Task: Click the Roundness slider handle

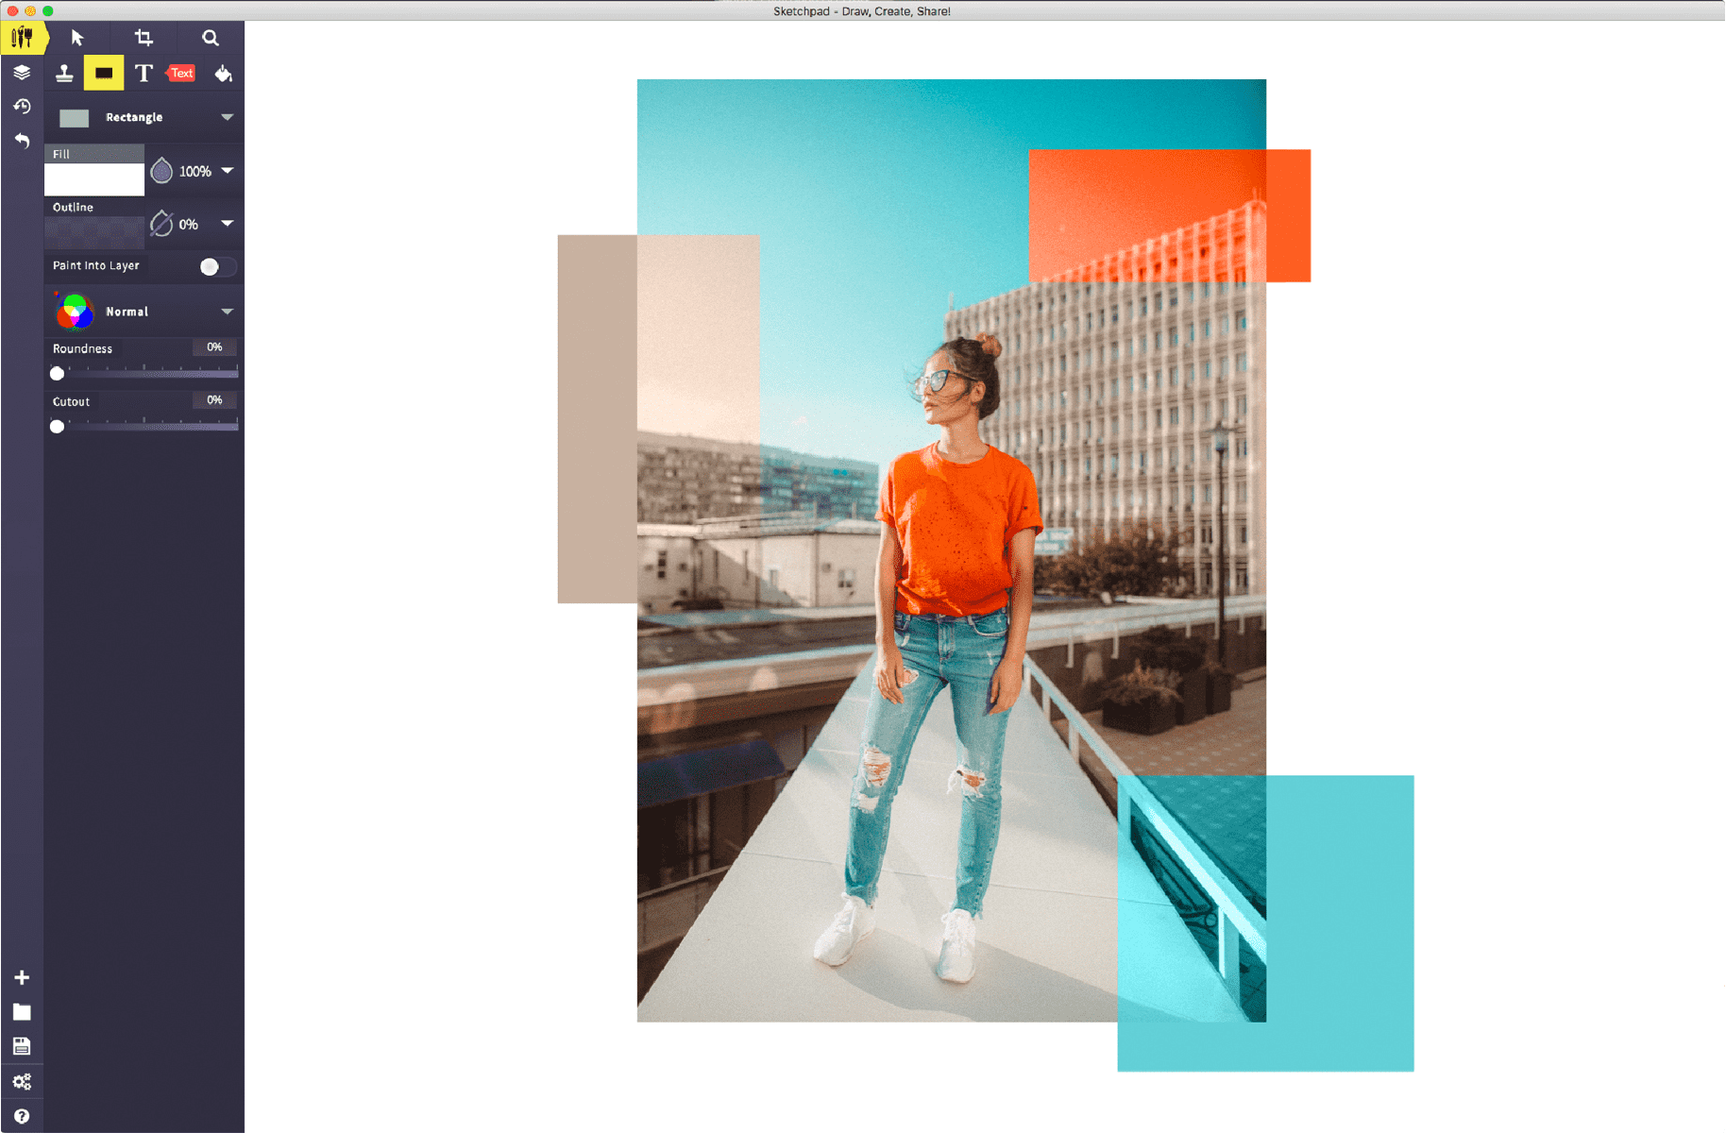Action: coord(57,373)
